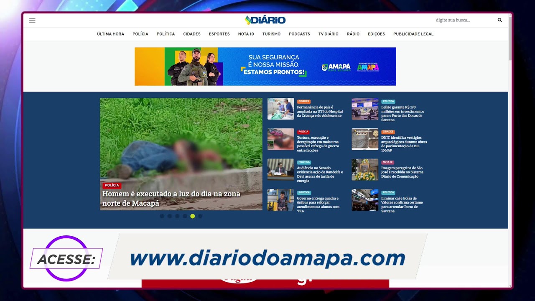Viewport: 535px width, 301px height.
Task: Click the hospital UTI article thumbnail
Action: point(281,109)
